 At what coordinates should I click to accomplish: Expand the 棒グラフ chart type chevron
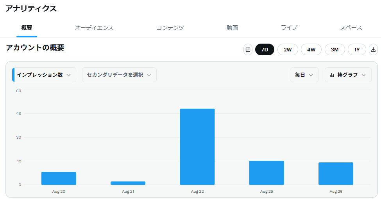pyautogui.click(x=363, y=75)
